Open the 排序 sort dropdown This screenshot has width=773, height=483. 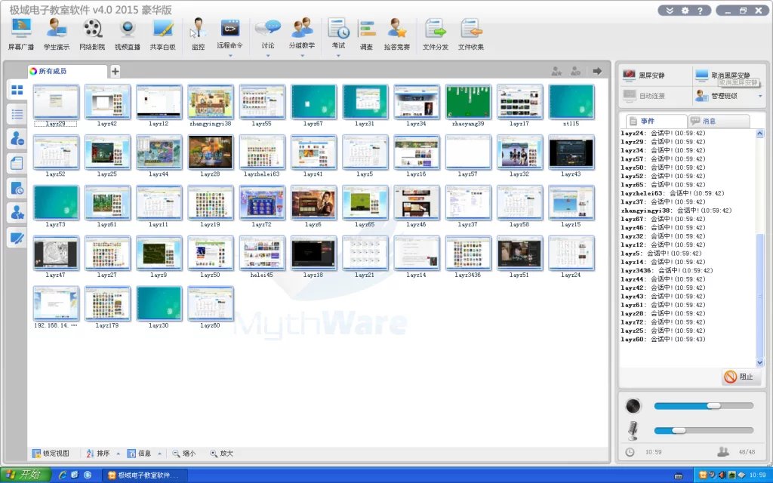(118, 454)
